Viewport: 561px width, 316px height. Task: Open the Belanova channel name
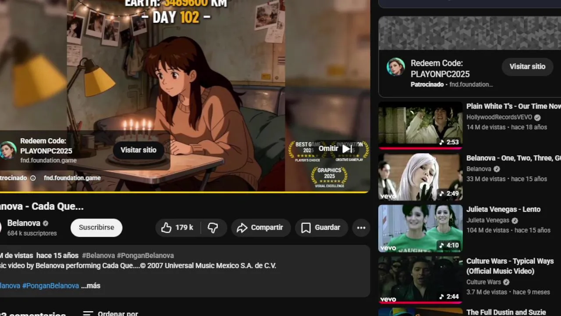click(24, 223)
